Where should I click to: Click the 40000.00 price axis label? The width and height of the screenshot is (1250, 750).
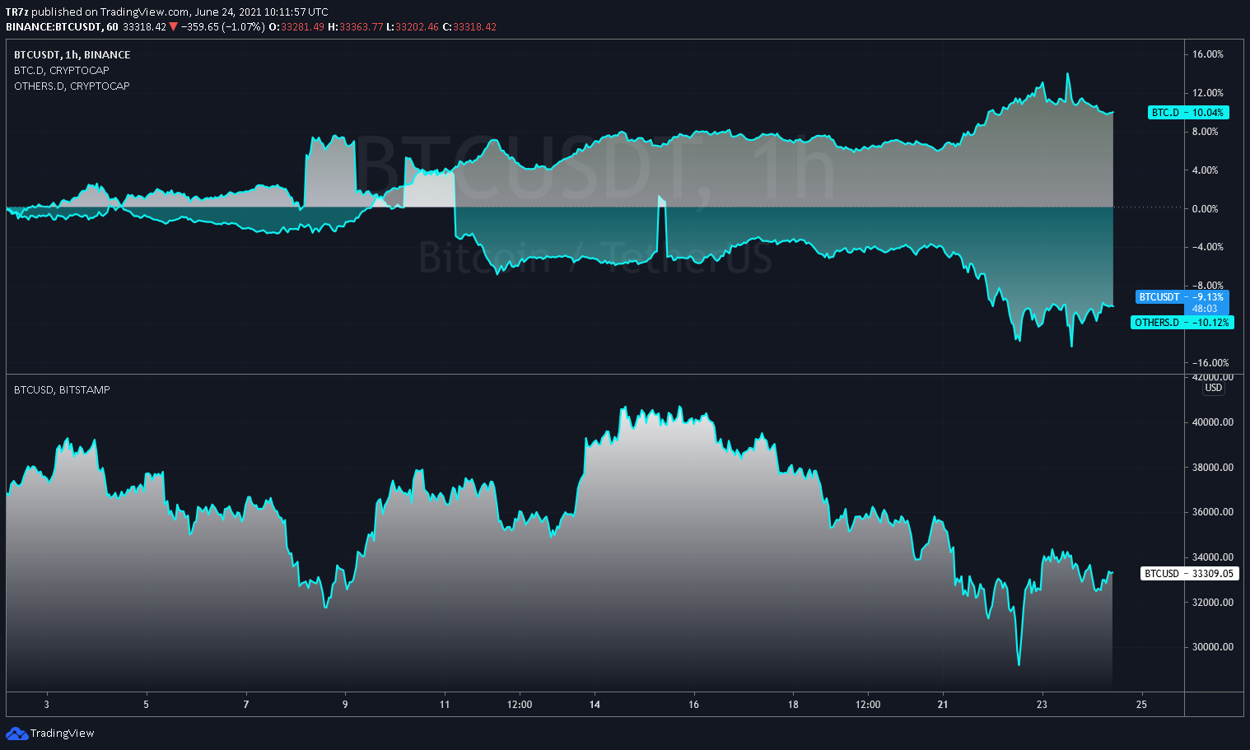[x=1213, y=422]
